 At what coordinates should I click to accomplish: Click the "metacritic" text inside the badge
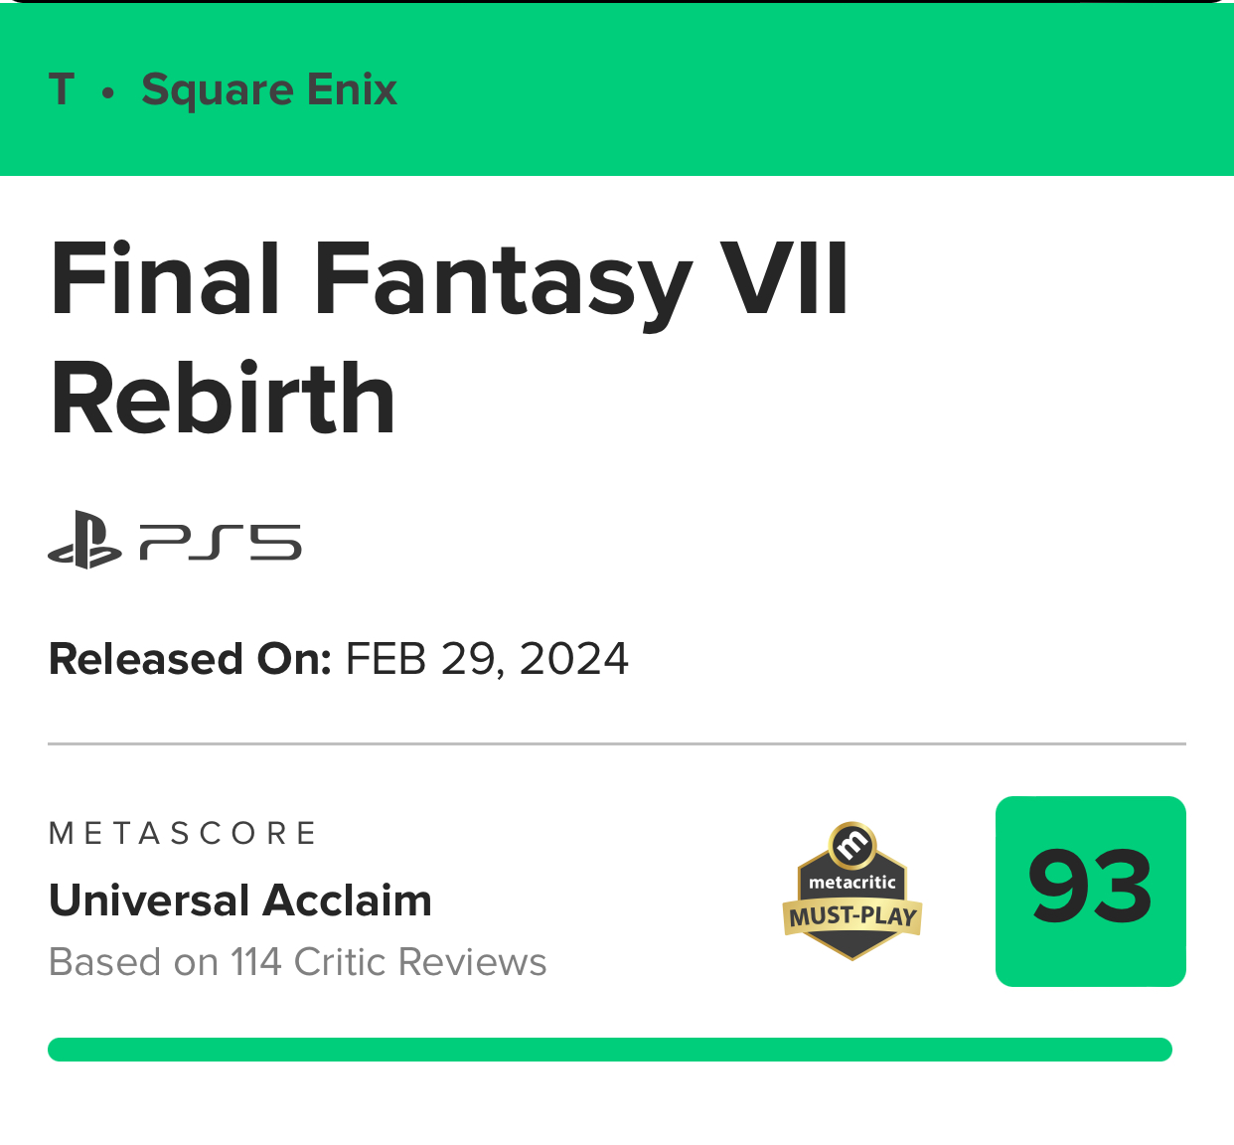pos(852,882)
